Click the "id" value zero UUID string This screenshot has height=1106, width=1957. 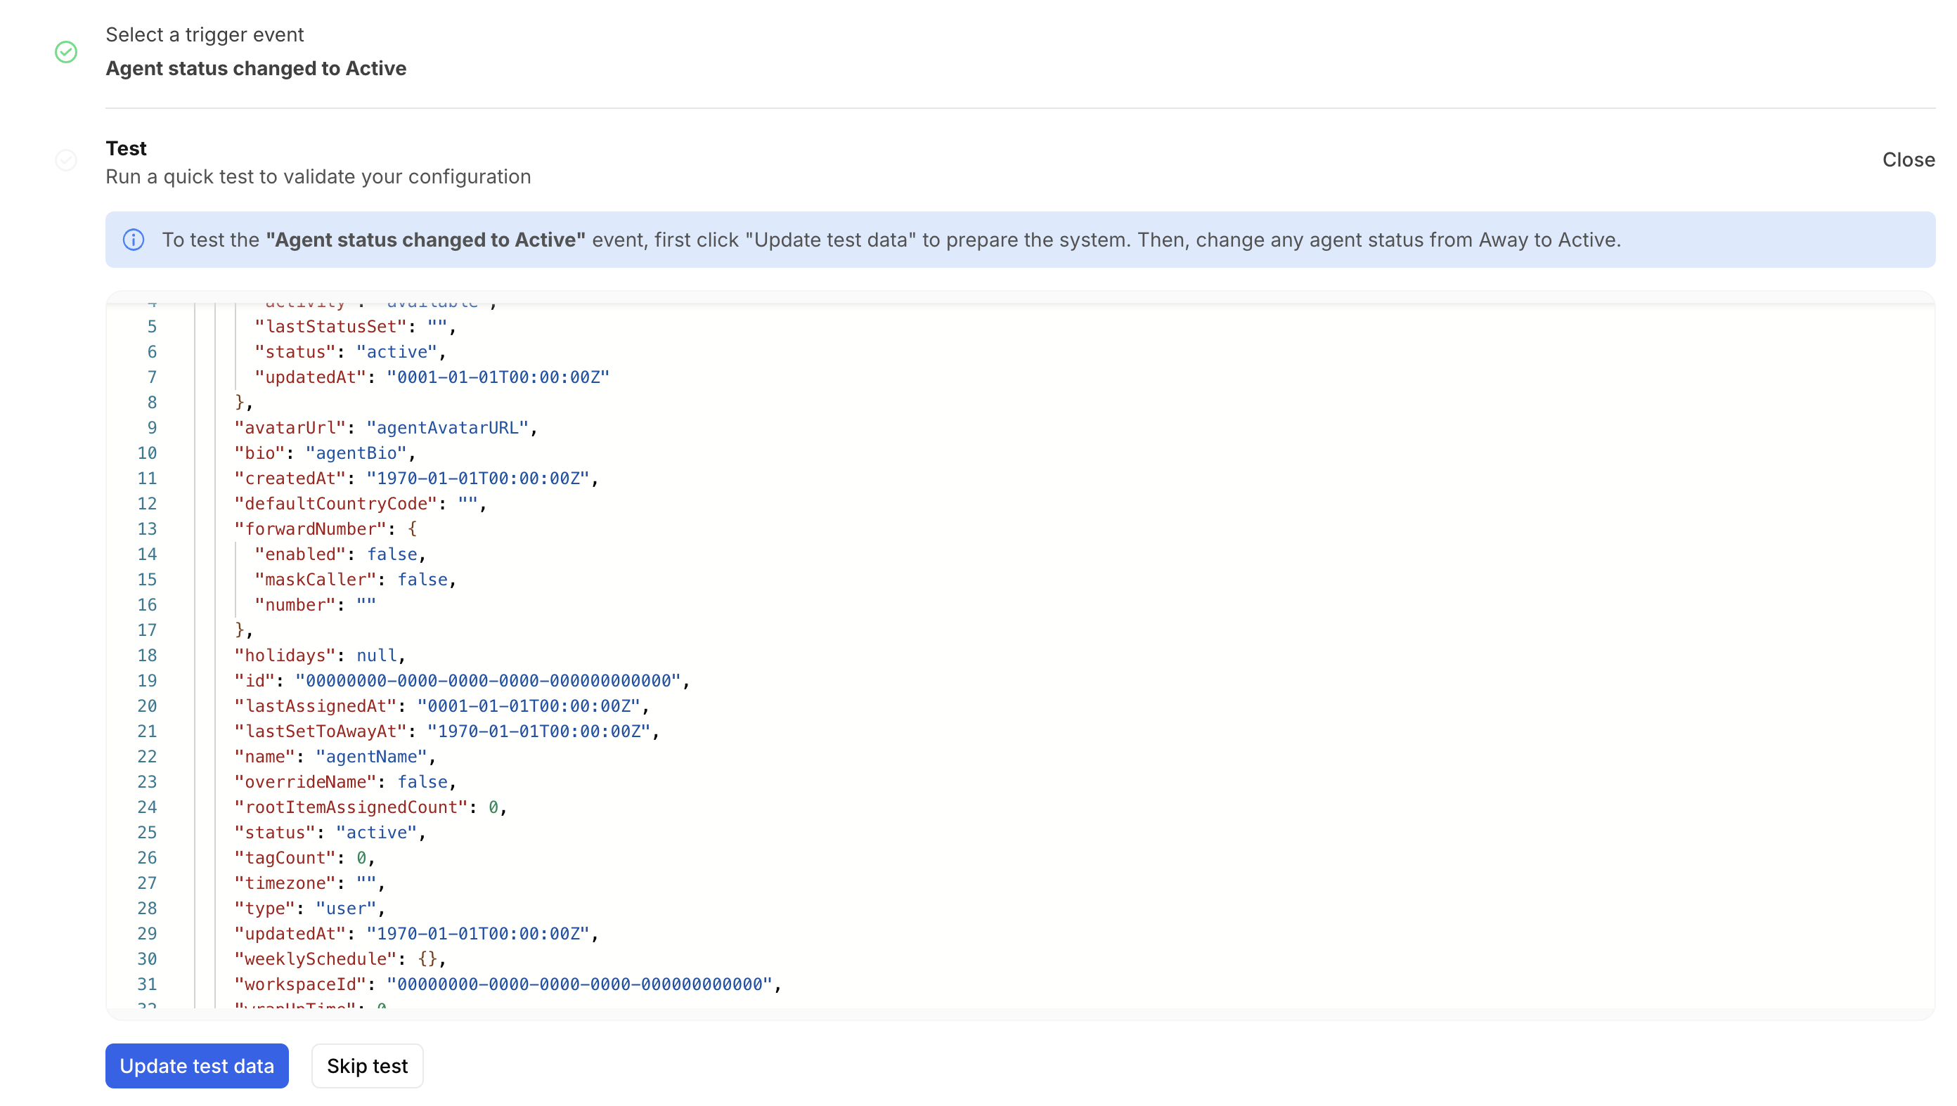[488, 681]
